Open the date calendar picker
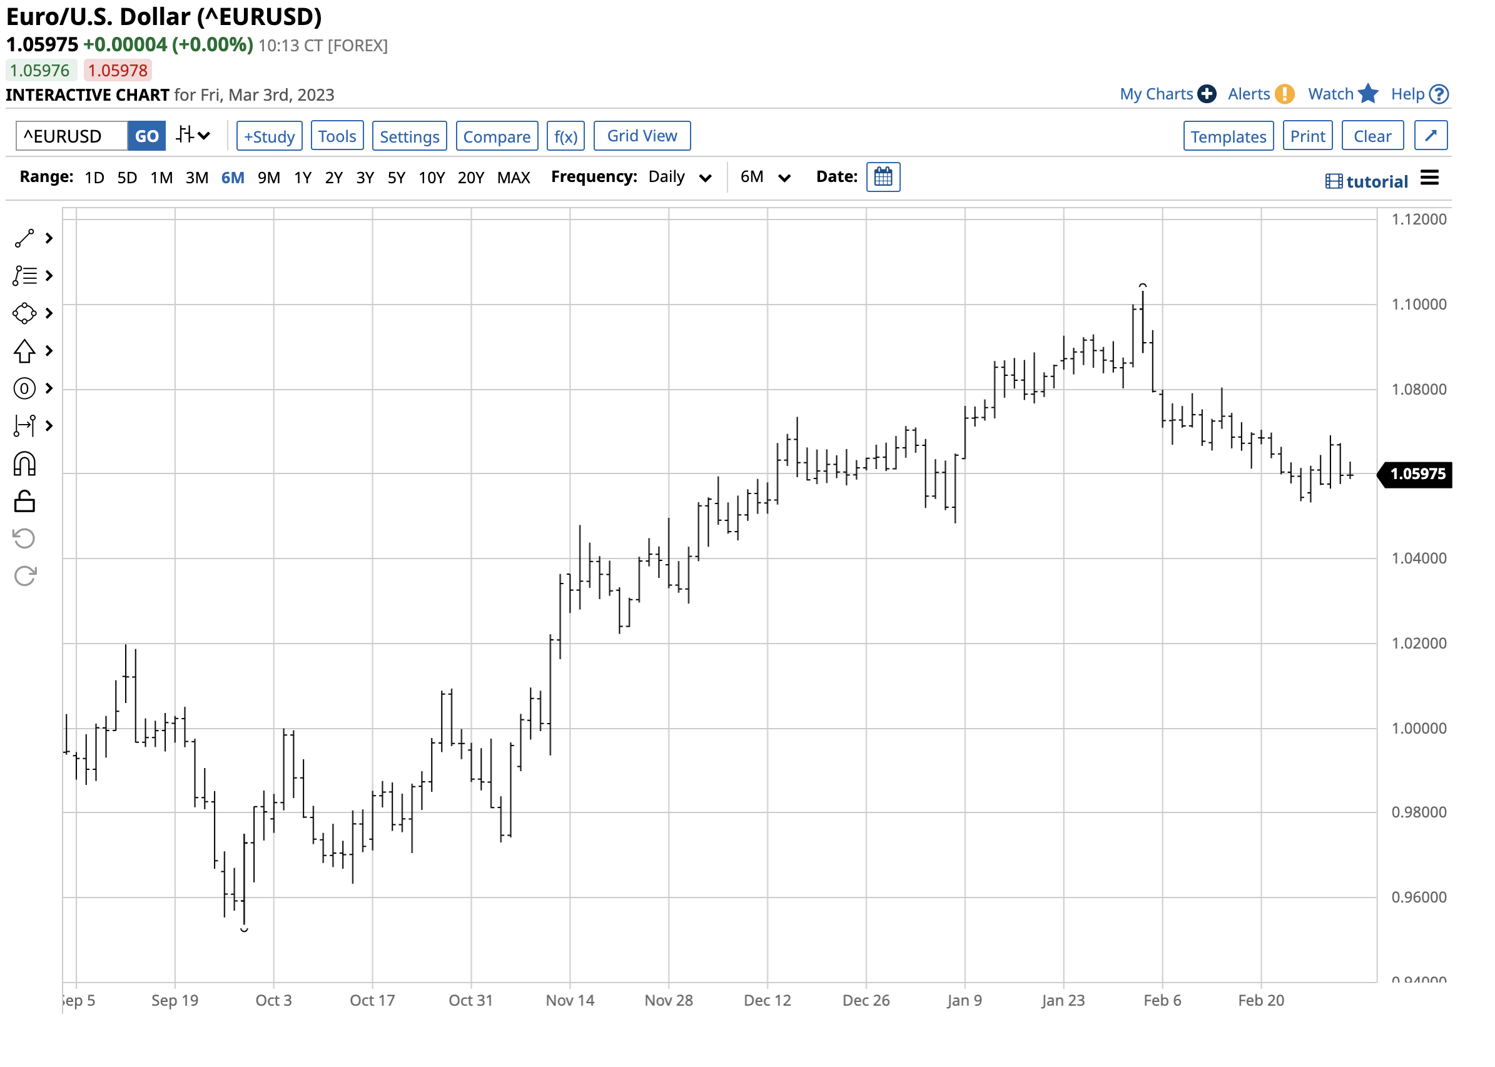 883,177
